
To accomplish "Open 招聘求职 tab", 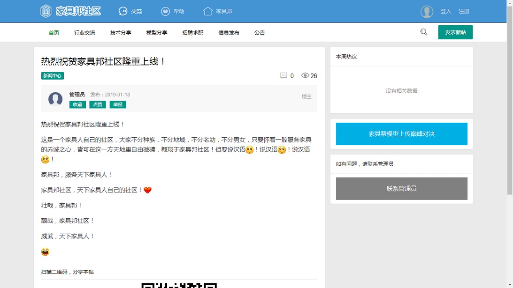I will point(193,33).
